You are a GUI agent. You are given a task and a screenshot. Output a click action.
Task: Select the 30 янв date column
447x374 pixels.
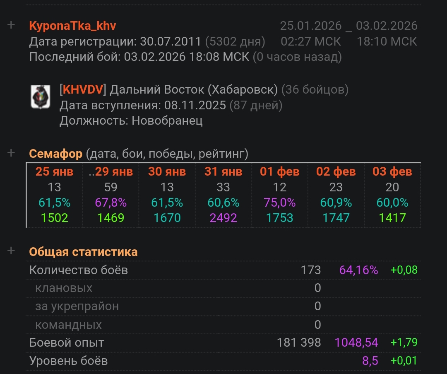(167, 172)
